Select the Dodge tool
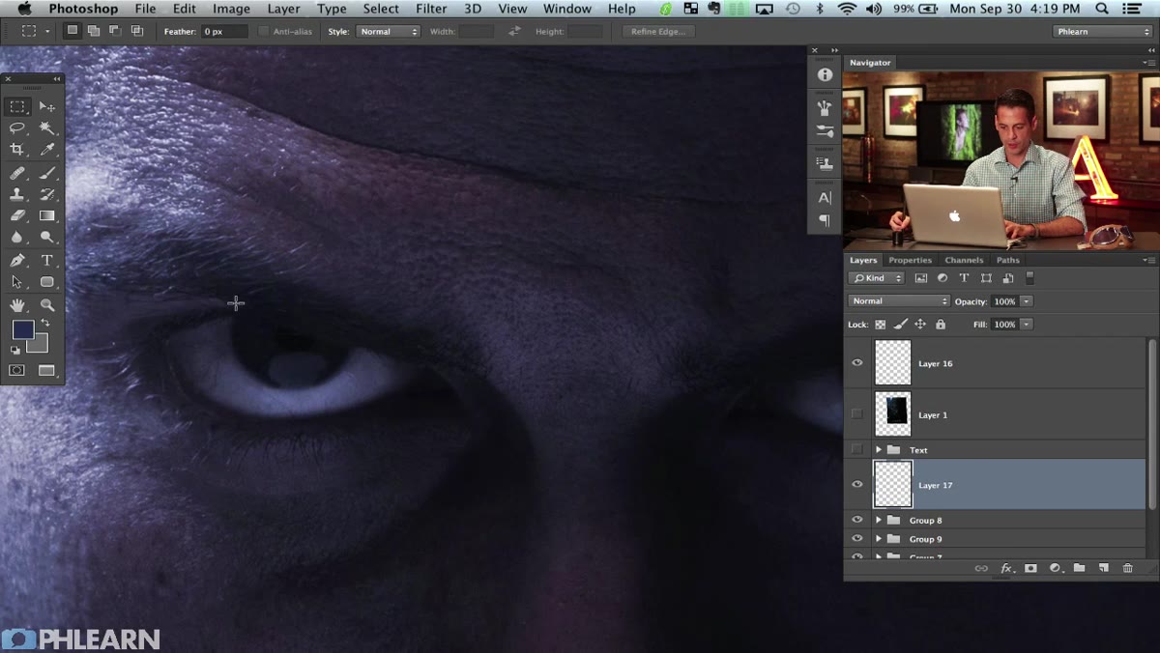 pos(47,238)
